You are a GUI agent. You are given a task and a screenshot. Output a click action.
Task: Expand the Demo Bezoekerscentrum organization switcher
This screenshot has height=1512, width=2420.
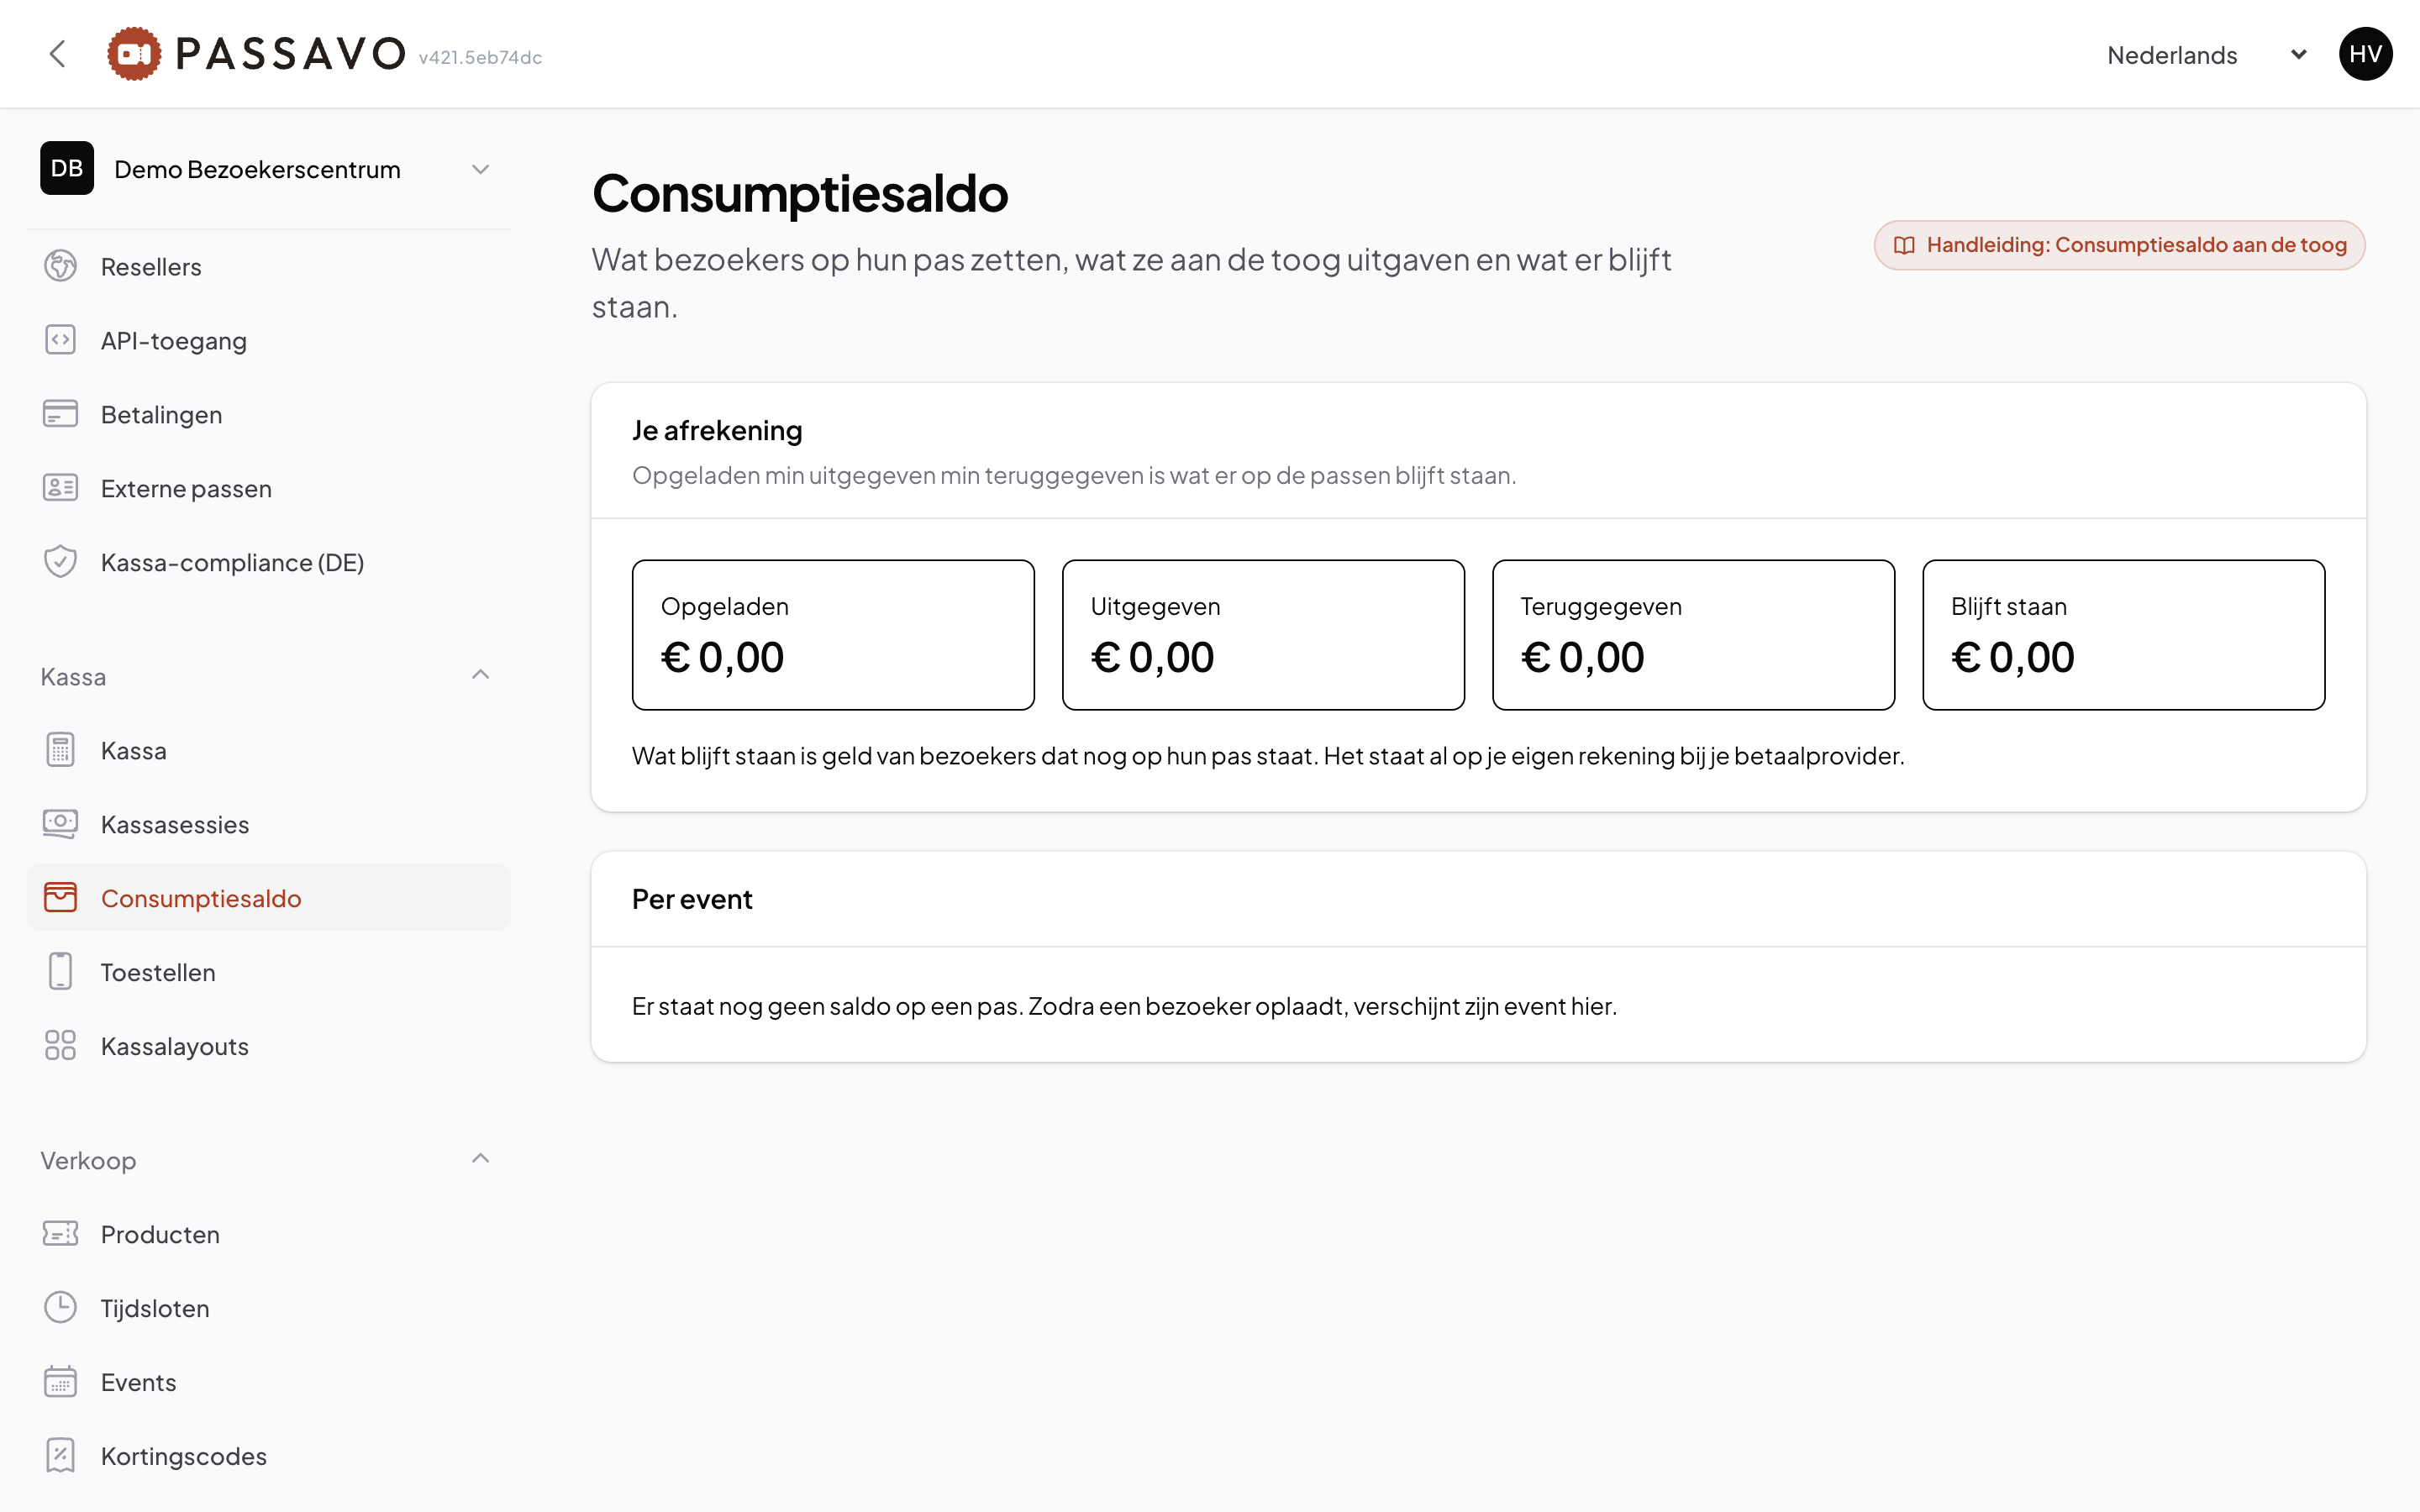click(268, 169)
